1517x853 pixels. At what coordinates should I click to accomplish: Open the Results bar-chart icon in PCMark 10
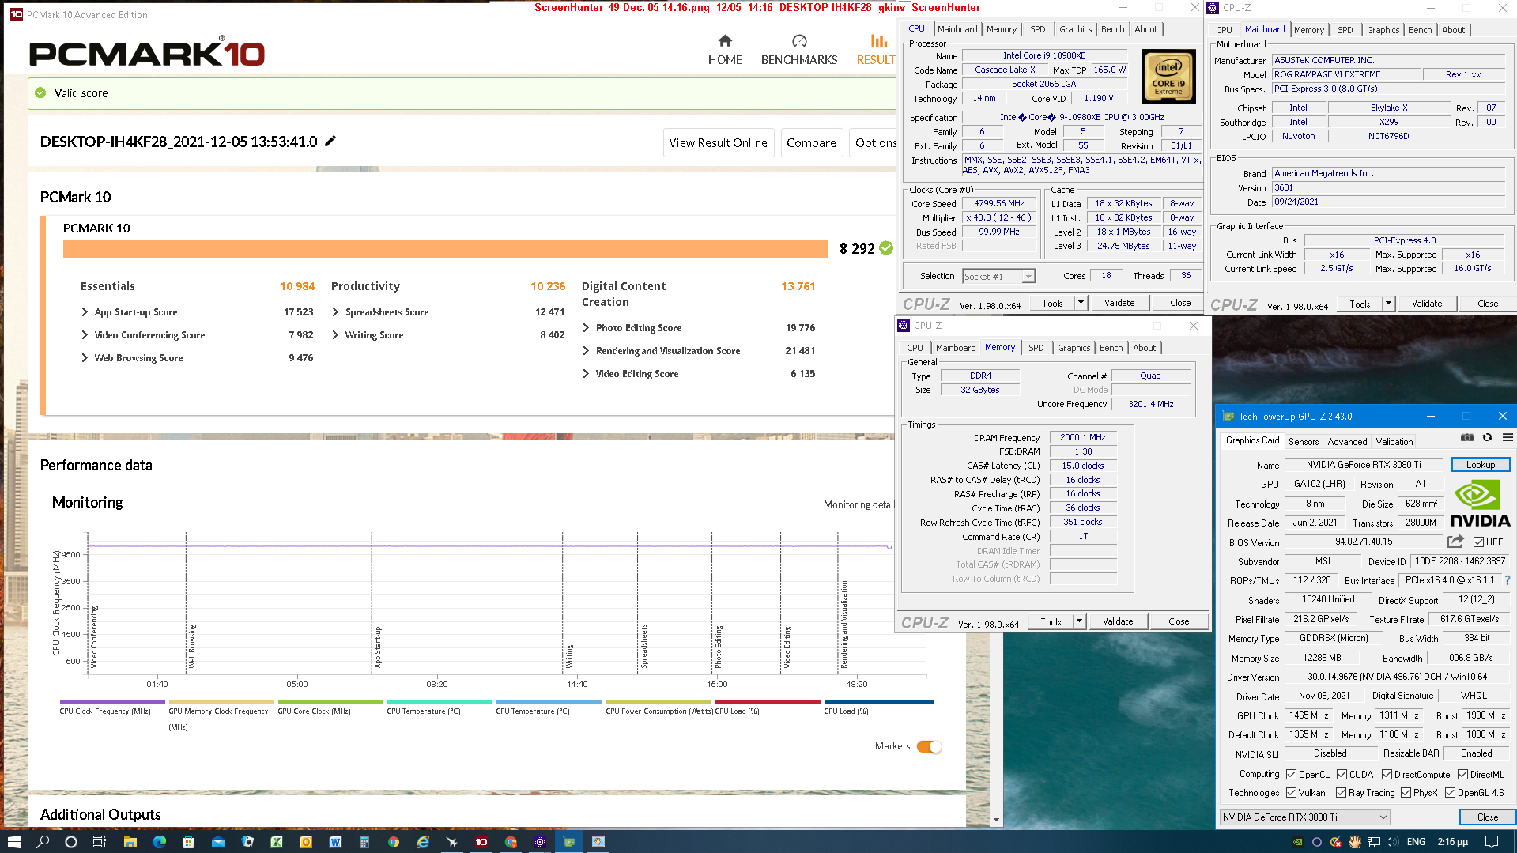(x=878, y=41)
